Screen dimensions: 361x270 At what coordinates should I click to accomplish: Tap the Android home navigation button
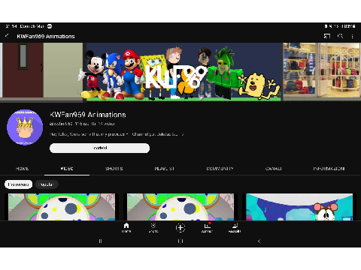180,241
